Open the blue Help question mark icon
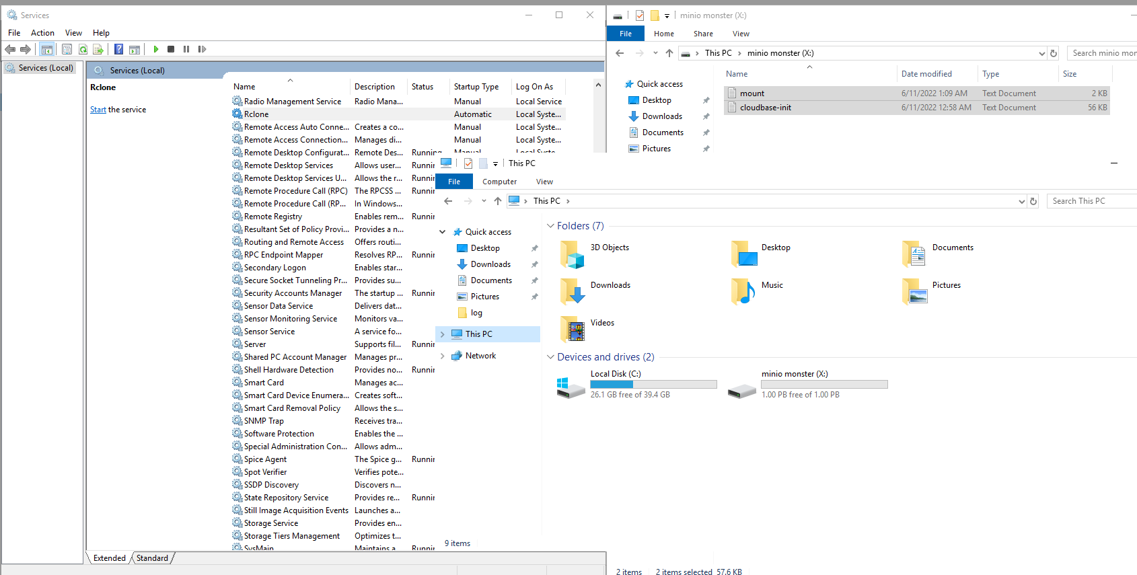 (x=118, y=49)
